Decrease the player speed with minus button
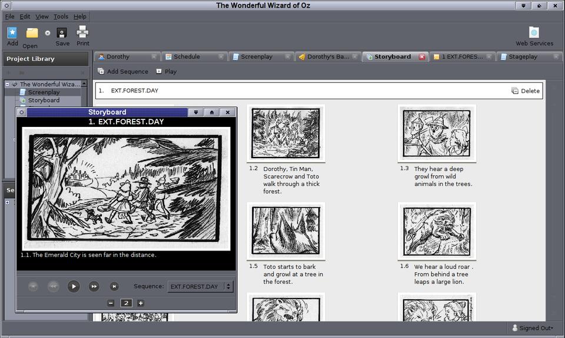 point(111,303)
